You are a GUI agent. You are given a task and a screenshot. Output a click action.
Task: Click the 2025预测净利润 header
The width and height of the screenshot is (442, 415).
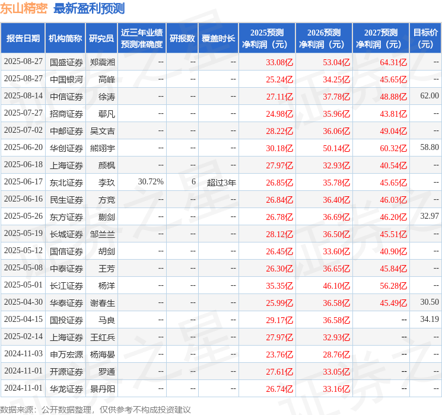click(x=267, y=39)
